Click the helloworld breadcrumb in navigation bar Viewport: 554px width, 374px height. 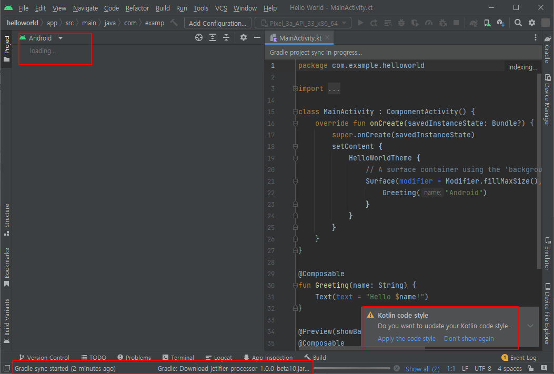[x=22, y=23]
